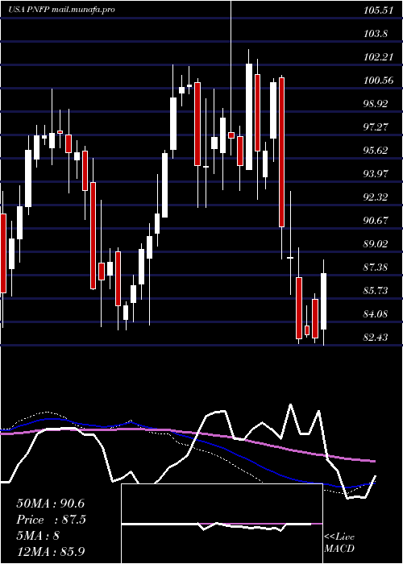Select the 84.08 price axis label
This screenshot has width=403, height=564.
point(376,315)
